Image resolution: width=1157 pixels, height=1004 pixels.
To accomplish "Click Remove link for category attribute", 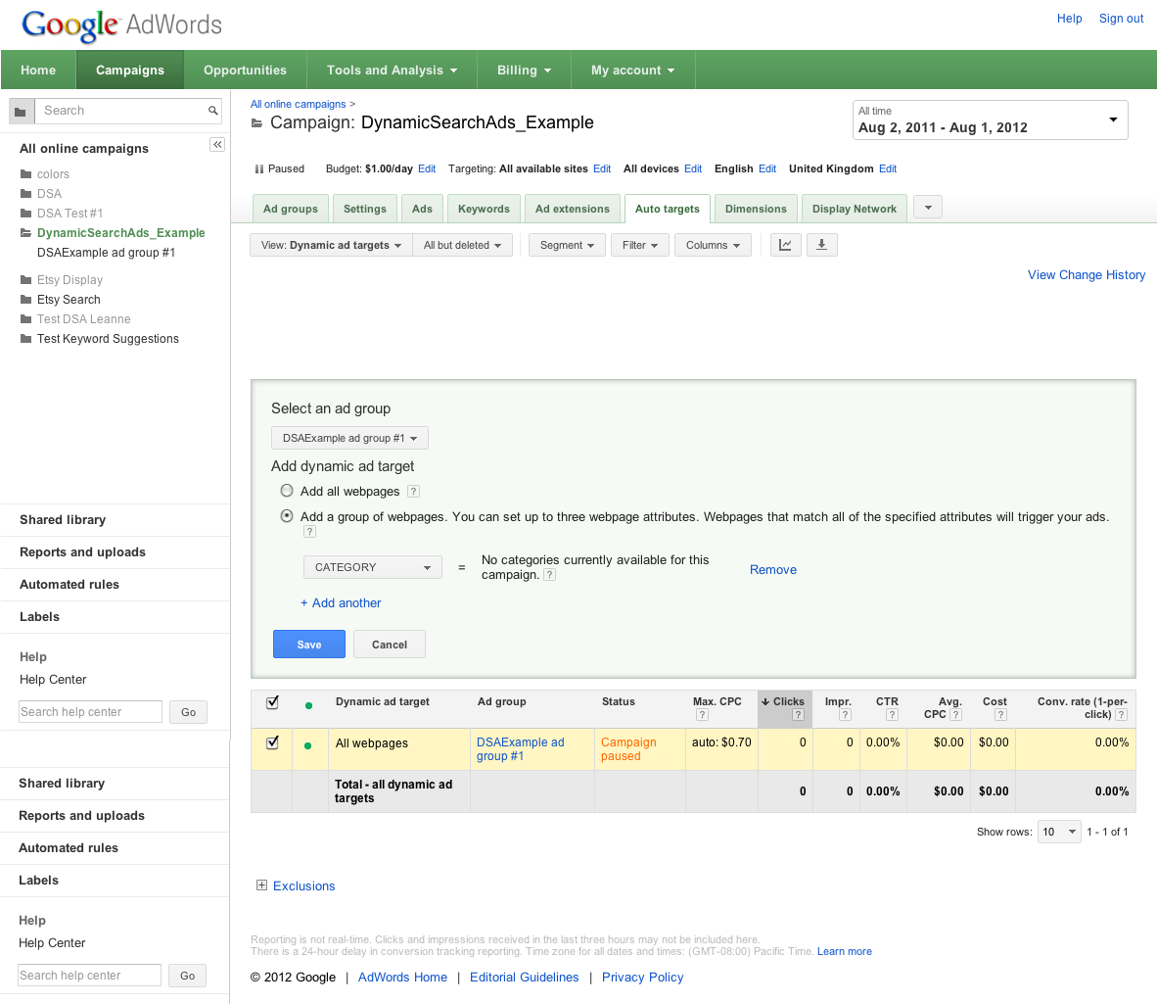I will pyautogui.click(x=773, y=570).
